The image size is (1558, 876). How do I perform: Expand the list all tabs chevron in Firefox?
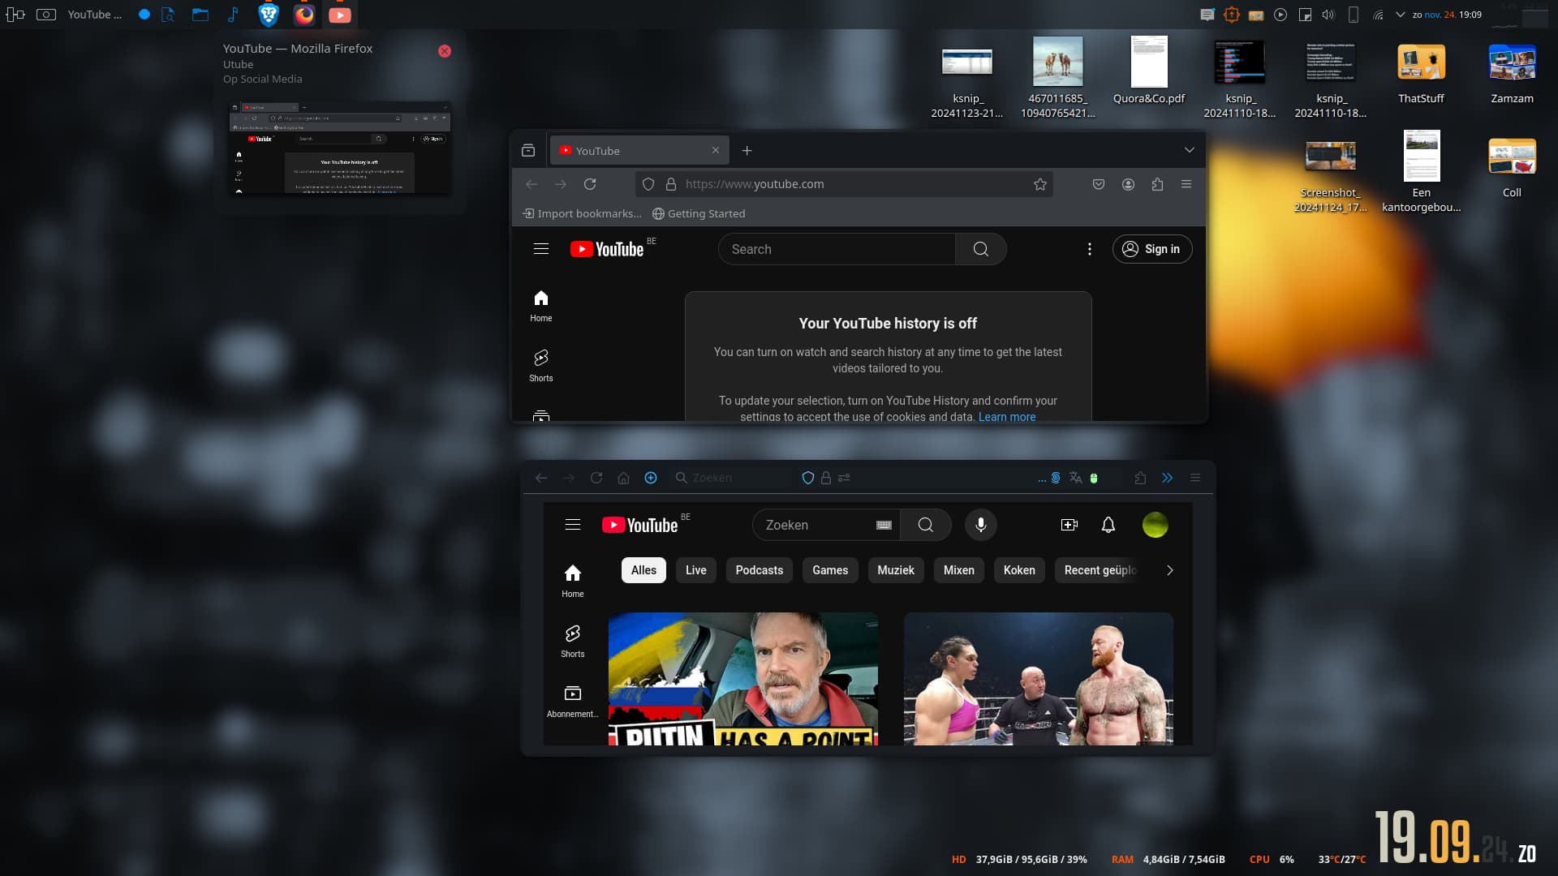pos(1189,150)
